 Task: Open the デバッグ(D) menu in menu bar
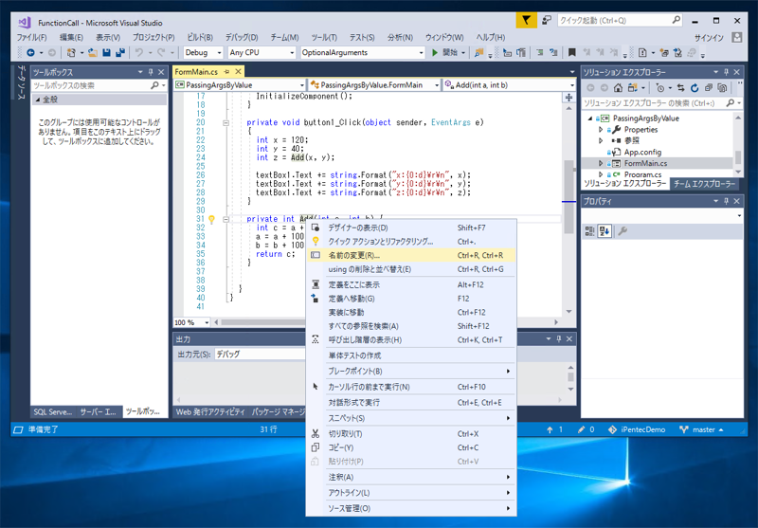(242, 37)
